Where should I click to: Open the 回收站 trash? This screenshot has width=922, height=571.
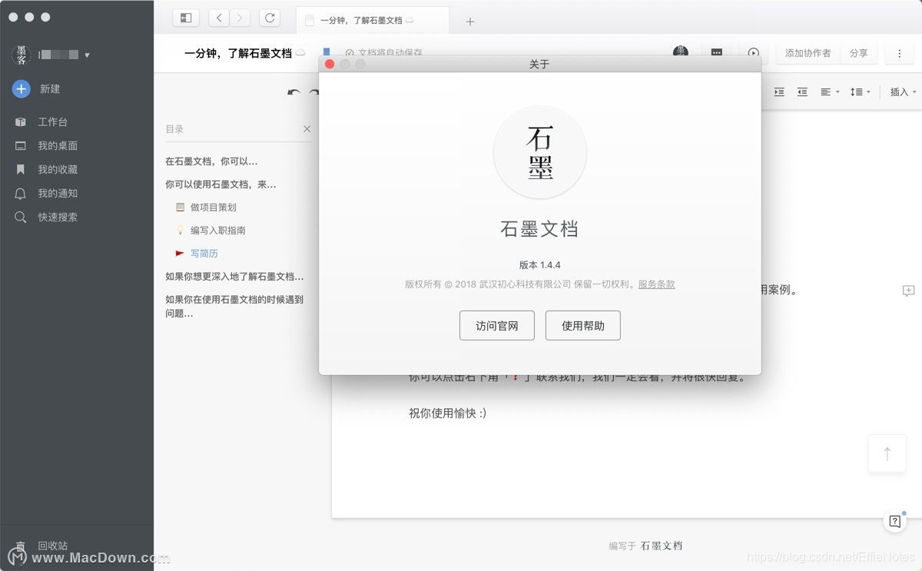pyautogui.click(x=51, y=546)
